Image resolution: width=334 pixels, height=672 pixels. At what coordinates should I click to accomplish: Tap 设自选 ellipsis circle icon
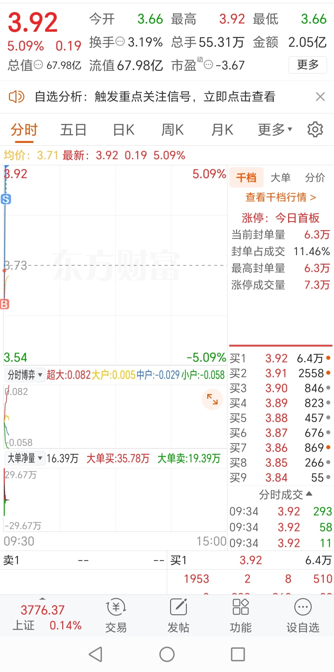tap(303, 607)
